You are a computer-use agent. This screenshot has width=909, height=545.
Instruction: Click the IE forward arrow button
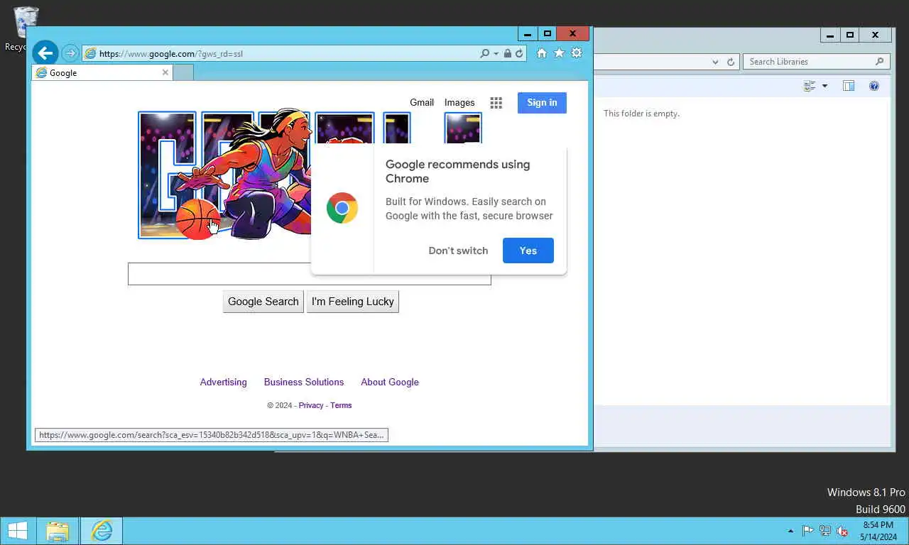point(70,53)
